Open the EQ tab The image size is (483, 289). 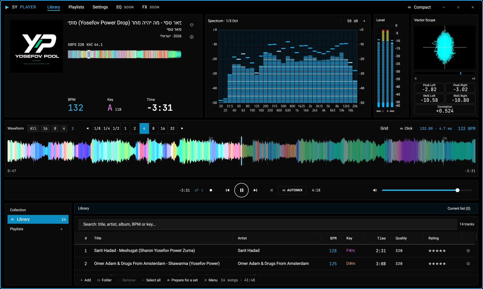tap(125, 7)
